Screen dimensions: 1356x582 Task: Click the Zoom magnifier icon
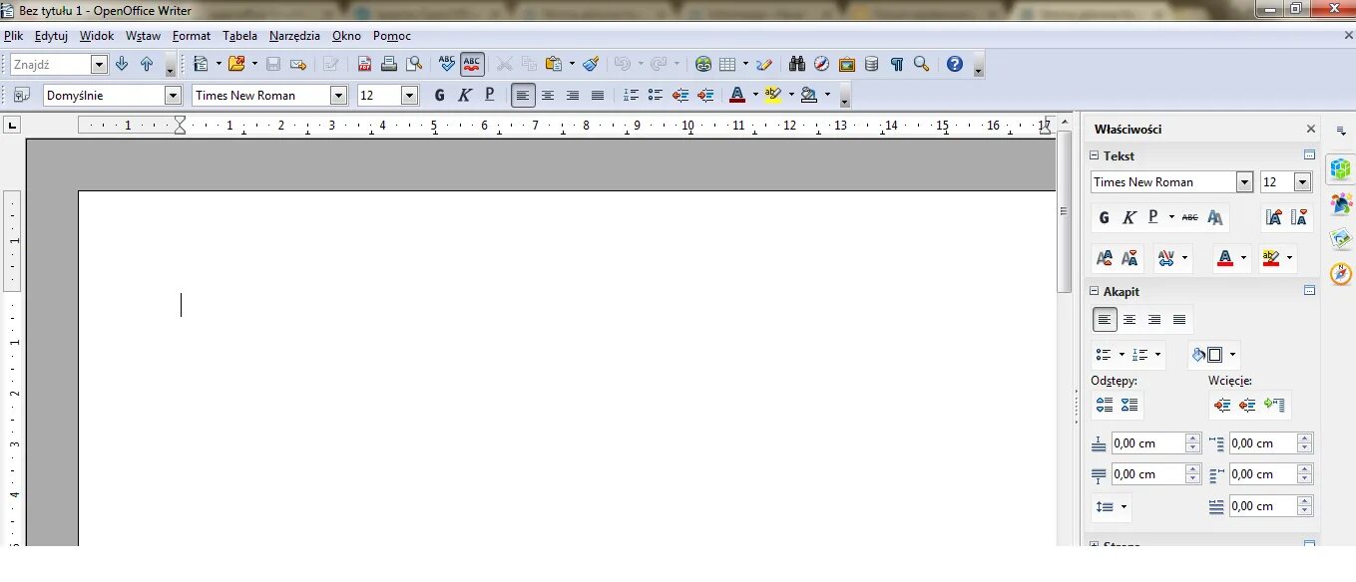(921, 64)
